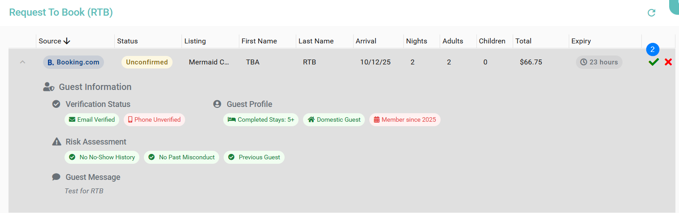This screenshot has height=213, width=679.
Task: Decline the booking request with red X
Action: pos(668,62)
